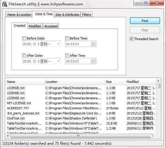166x148 pixels.
Task: Click the FileSearch app icon in title bar
Action: [x=5, y=4]
